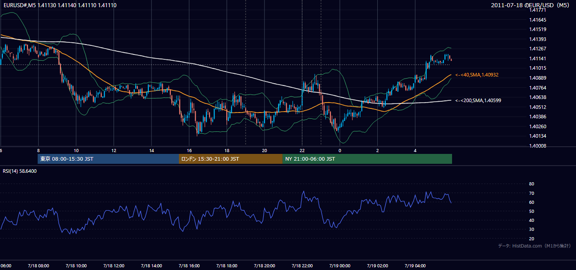Viewport: 576px width, 270px height.
Task: Click the 200 SMA label showing 1.40599
Action: tap(478, 100)
